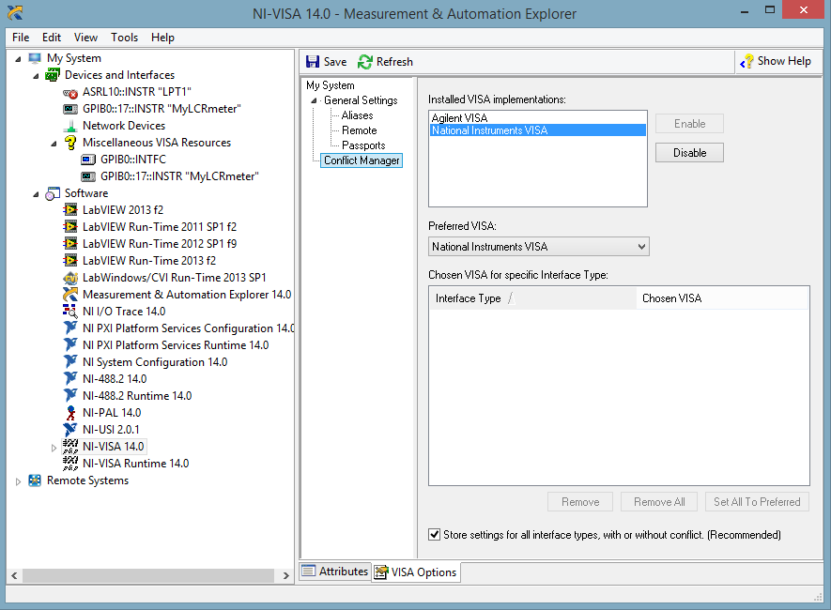Click the LabWindows/CVI Run-Time icon
831x610 pixels.
pos(70,278)
